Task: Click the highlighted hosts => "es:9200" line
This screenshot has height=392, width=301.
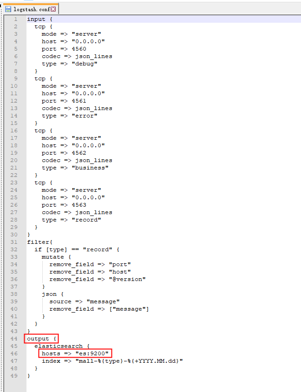Action: pos(75,353)
